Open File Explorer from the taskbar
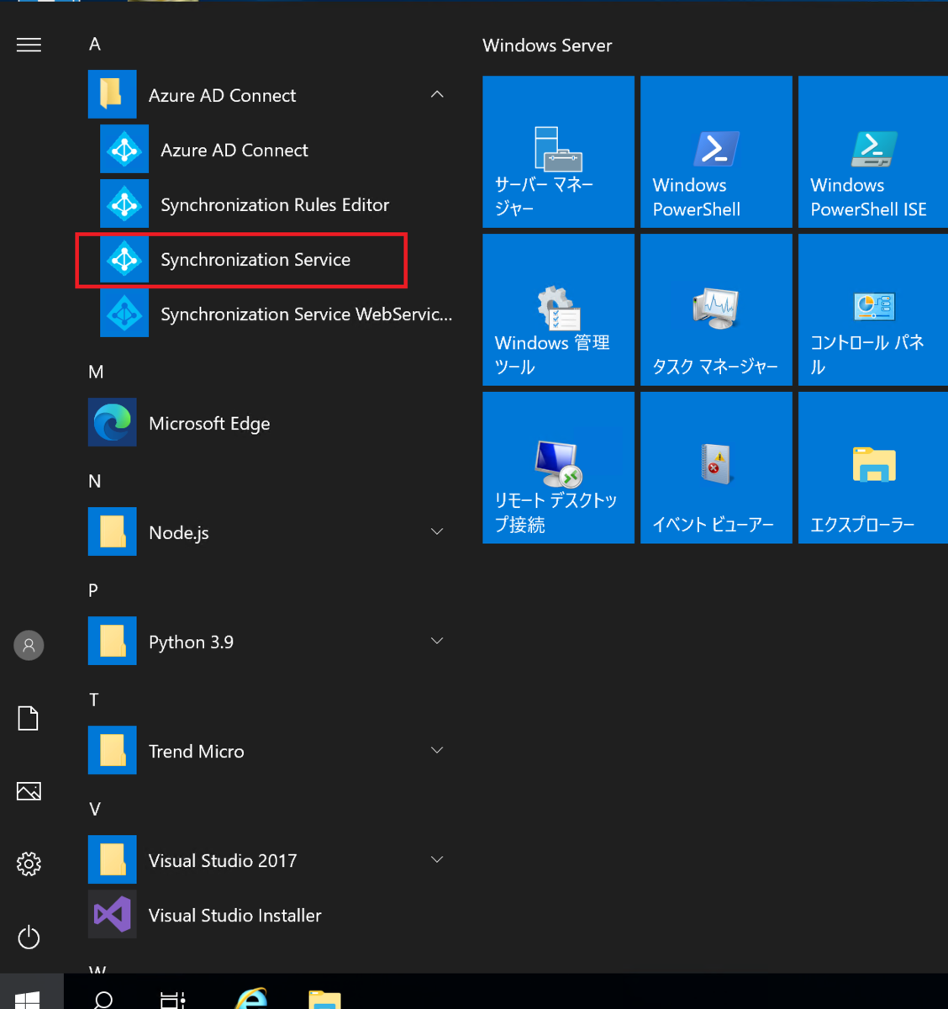Image resolution: width=948 pixels, height=1009 pixels. click(324, 1000)
